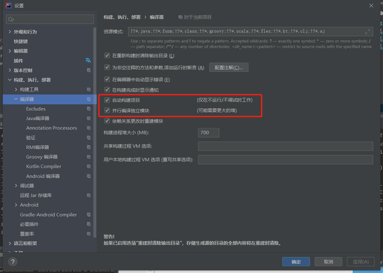Click the 对于当前项目 icon in the header
The image size is (383, 273).
(x=180, y=17)
